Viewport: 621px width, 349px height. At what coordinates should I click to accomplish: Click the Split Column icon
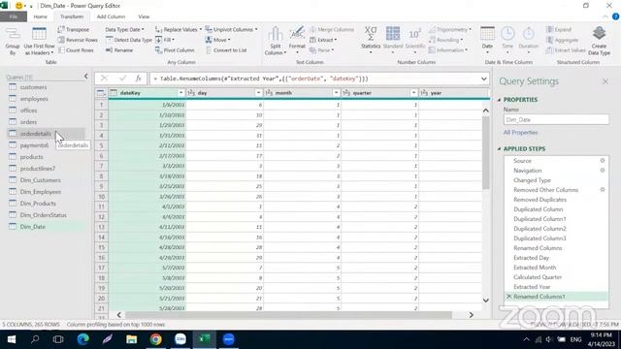276,41
